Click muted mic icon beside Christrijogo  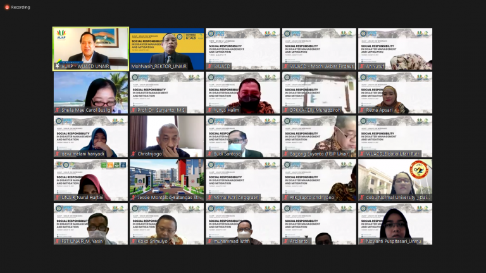point(134,154)
